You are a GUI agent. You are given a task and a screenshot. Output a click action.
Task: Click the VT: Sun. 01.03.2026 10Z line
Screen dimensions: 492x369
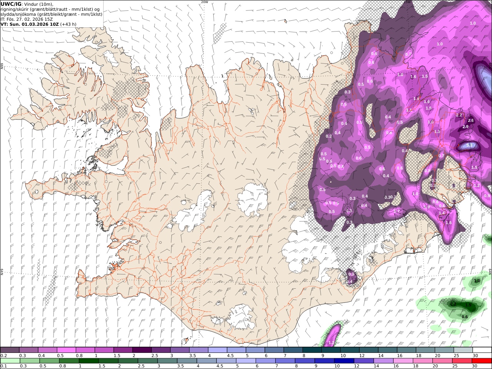pyautogui.click(x=38, y=24)
